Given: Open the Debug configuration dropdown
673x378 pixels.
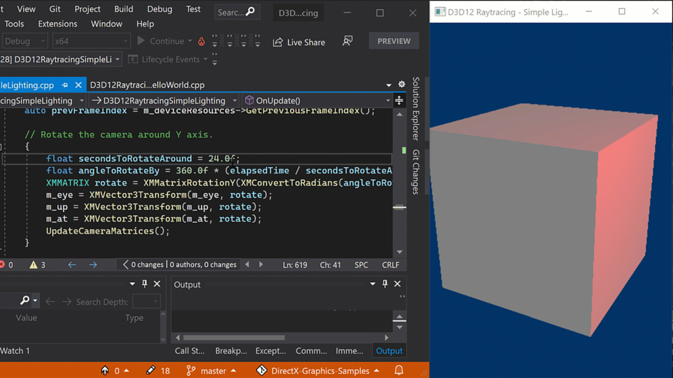Looking at the screenshot, I should (x=25, y=41).
